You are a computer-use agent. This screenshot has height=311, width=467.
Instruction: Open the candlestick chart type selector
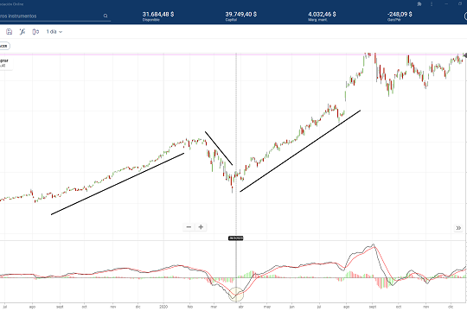tap(35, 32)
